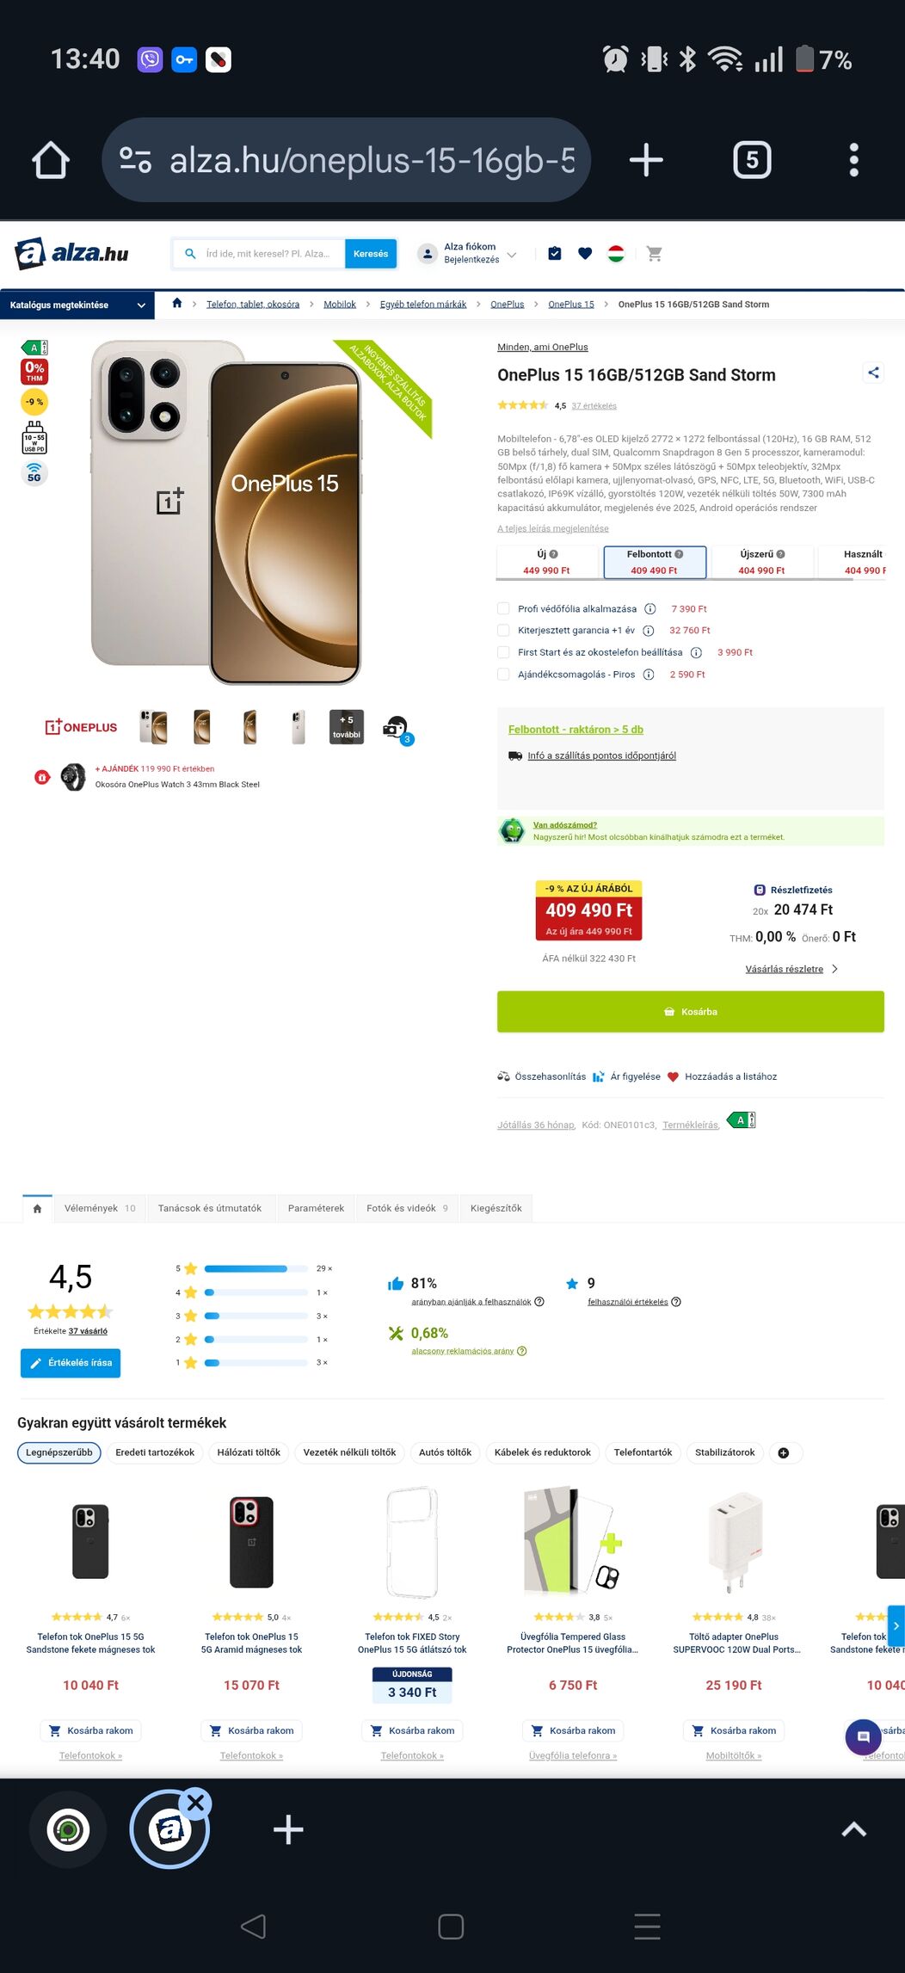Open browser three-dot overflow menu
The height and width of the screenshot is (1973, 905).
click(853, 160)
